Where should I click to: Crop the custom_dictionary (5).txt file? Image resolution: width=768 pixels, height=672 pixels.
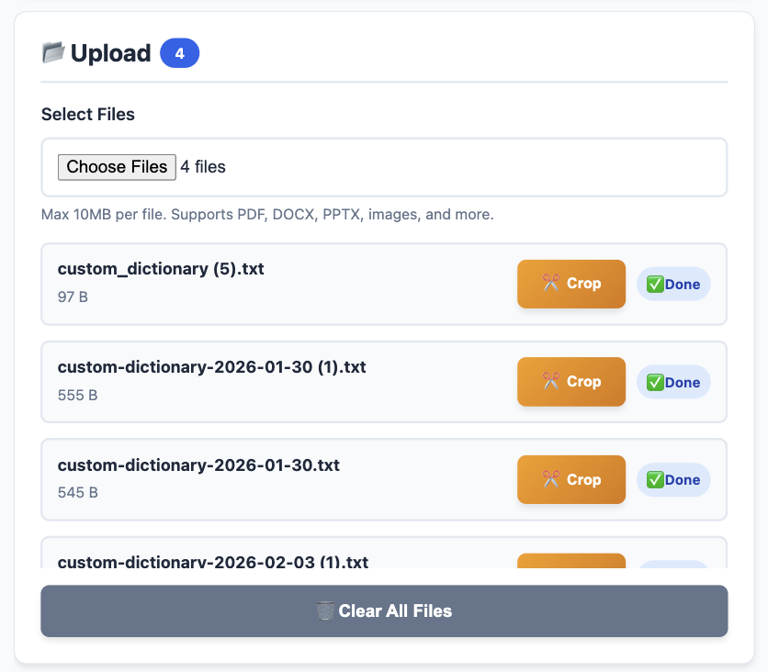point(571,284)
